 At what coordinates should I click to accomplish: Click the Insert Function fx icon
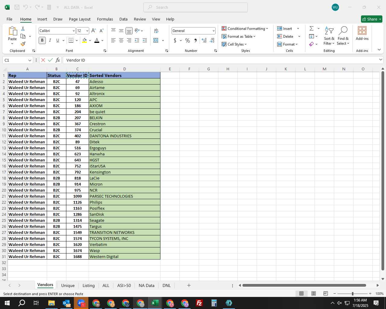(58, 60)
